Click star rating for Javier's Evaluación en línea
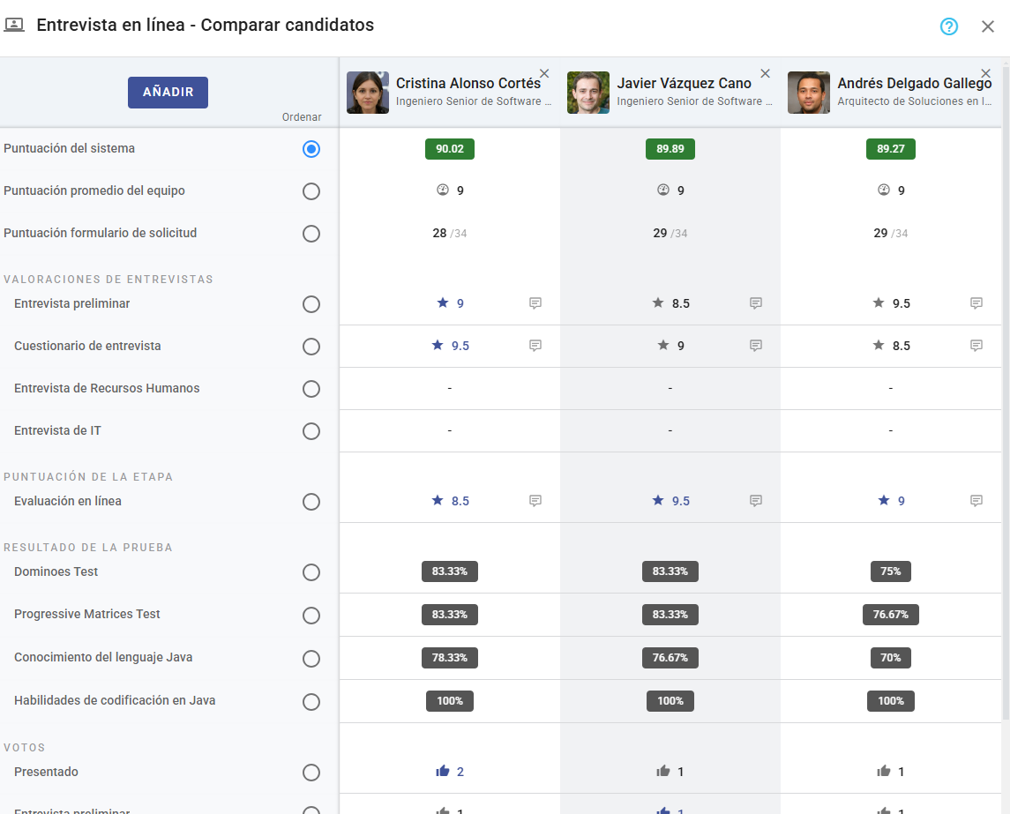Image resolution: width=1010 pixels, height=814 pixels. [x=658, y=501]
